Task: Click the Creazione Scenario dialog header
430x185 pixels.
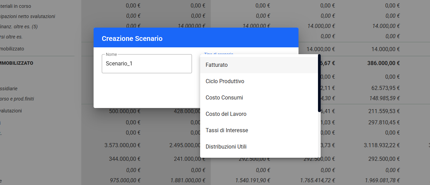Action: click(196, 38)
